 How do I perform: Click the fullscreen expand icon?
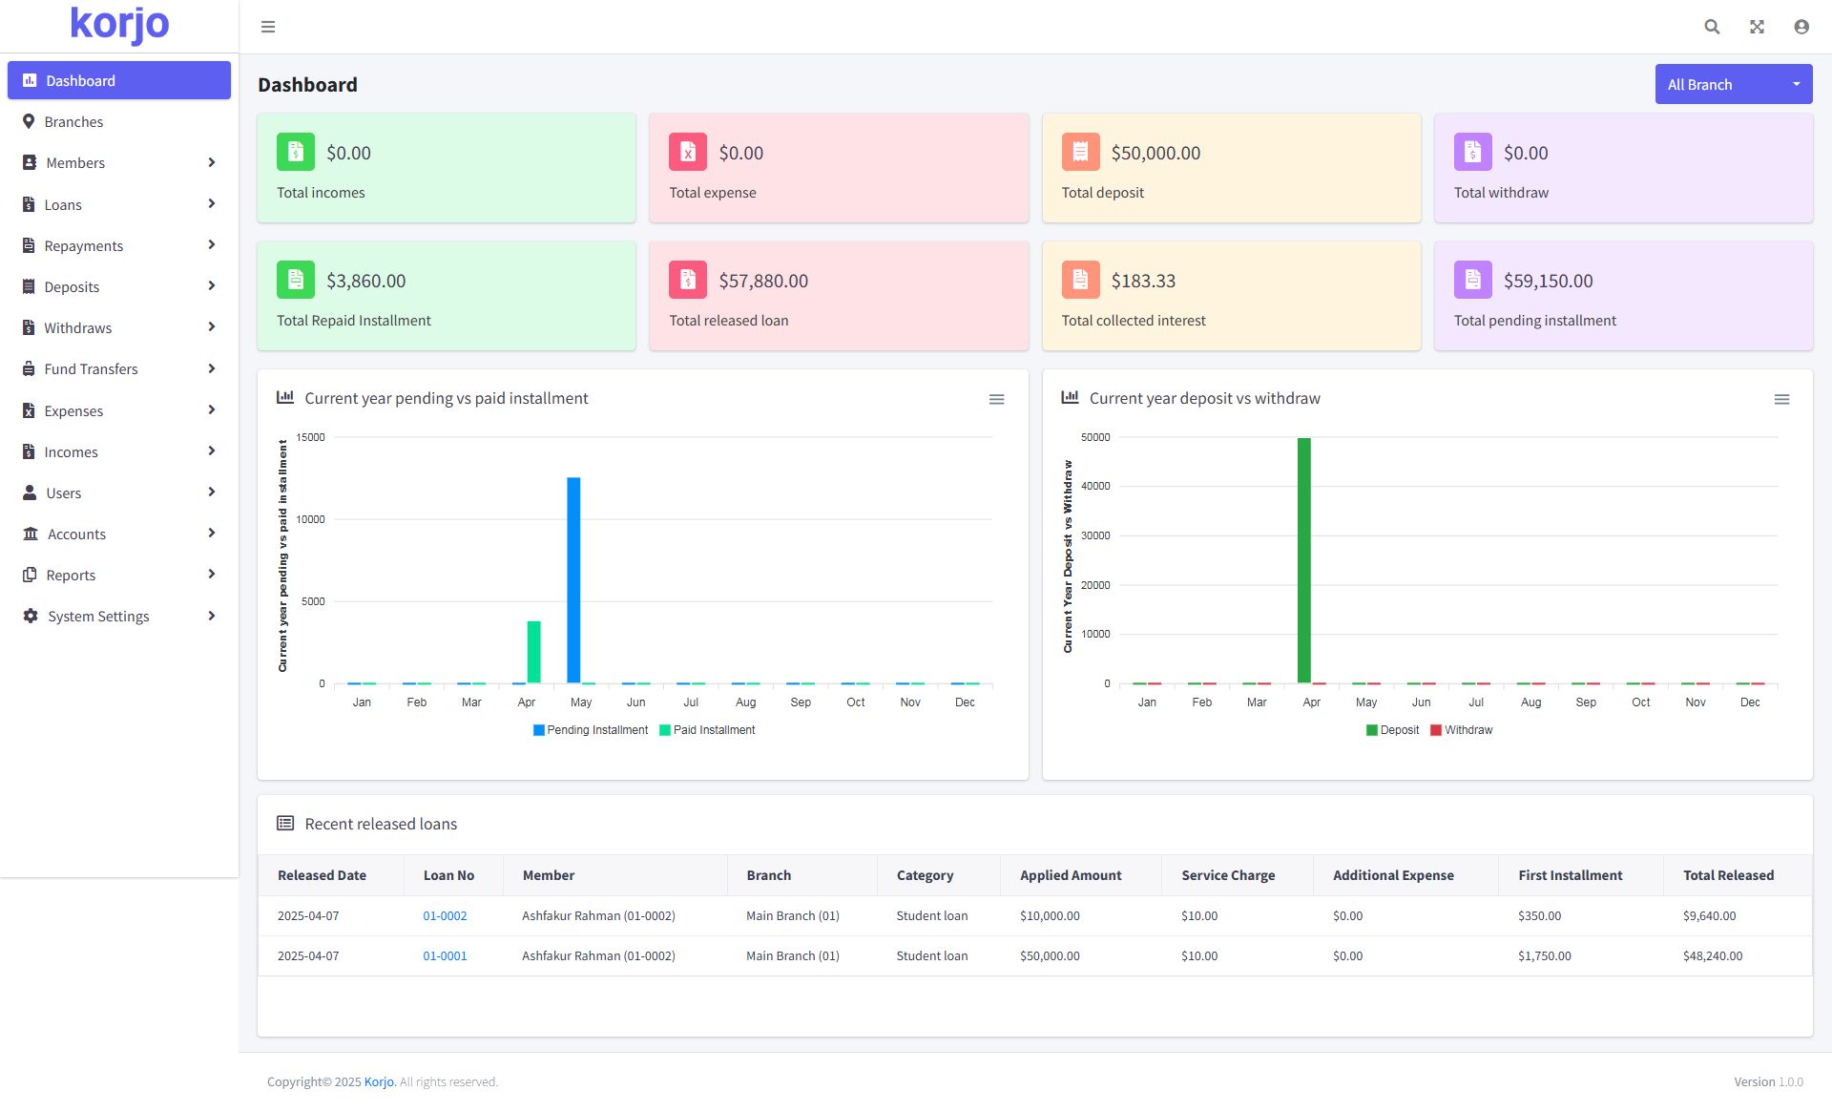click(1757, 27)
